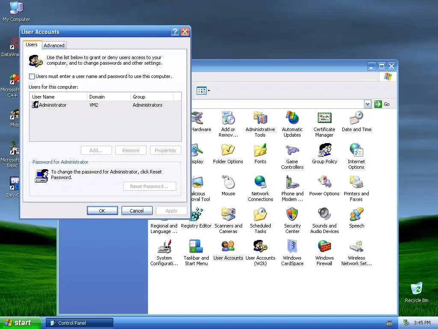Open Sounds and Audio Devices
This screenshot has height=329, width=438.
coord(324,221)
